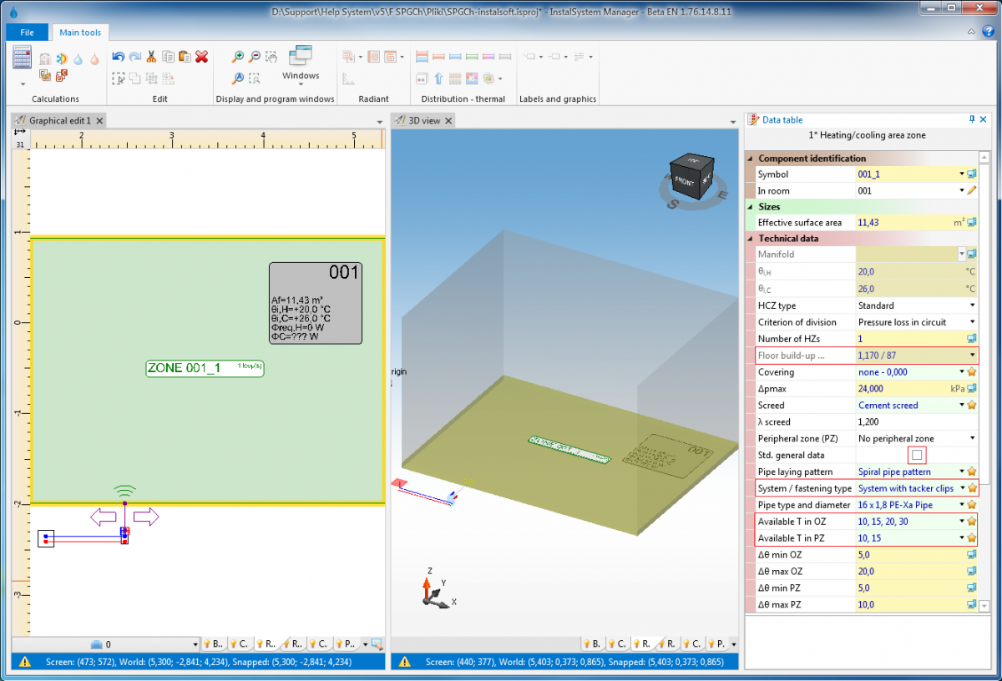Screen dimensions: 1002x681
Task: Zoom in using the magnifier plus icon
Action: tap(238, 57)
